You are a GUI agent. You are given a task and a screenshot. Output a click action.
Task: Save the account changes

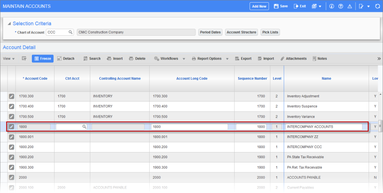click(280, 7)
